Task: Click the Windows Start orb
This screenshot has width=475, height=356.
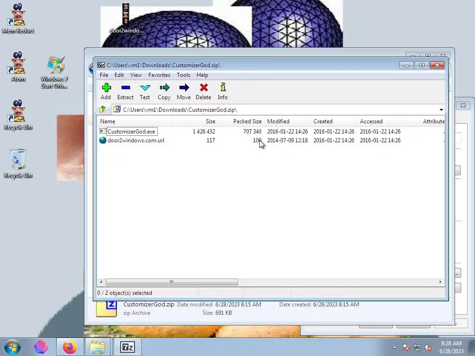Action: (x=13, y=347)
